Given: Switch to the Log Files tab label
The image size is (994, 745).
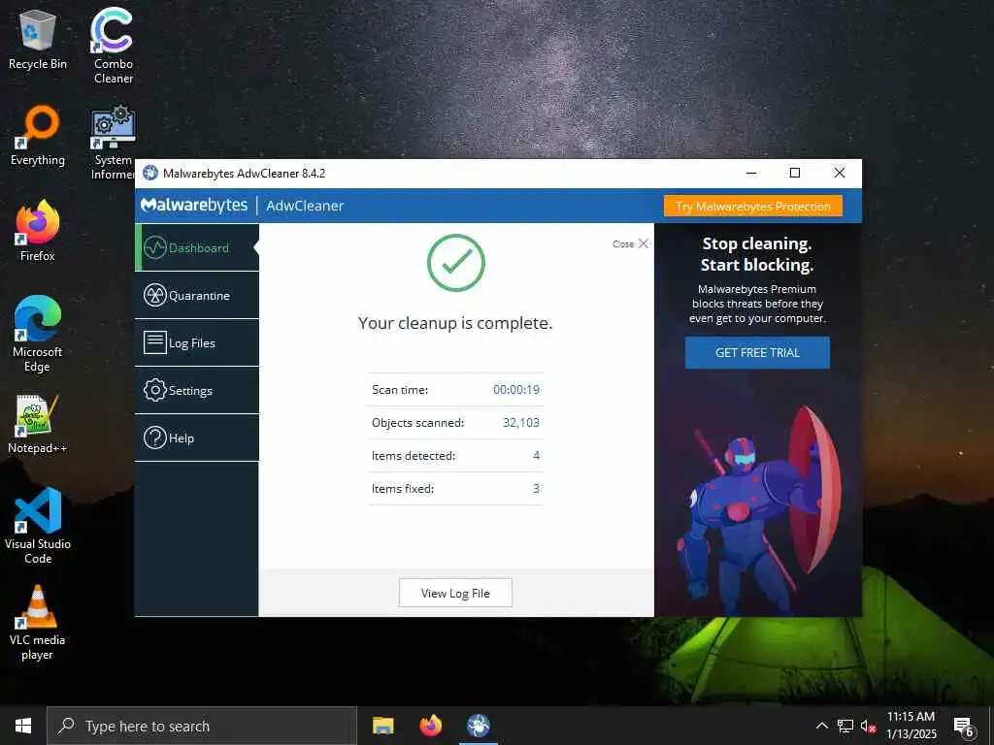Looking at the screenshot, I should (192, 343).
